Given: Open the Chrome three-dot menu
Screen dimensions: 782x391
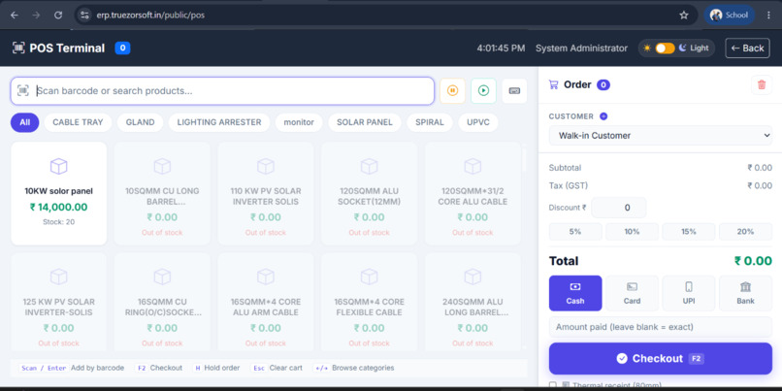Looking at the screenshot, I should (x=768, y=15).
